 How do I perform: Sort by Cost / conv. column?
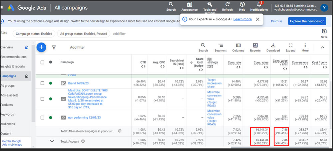click(x=319, y=62)
